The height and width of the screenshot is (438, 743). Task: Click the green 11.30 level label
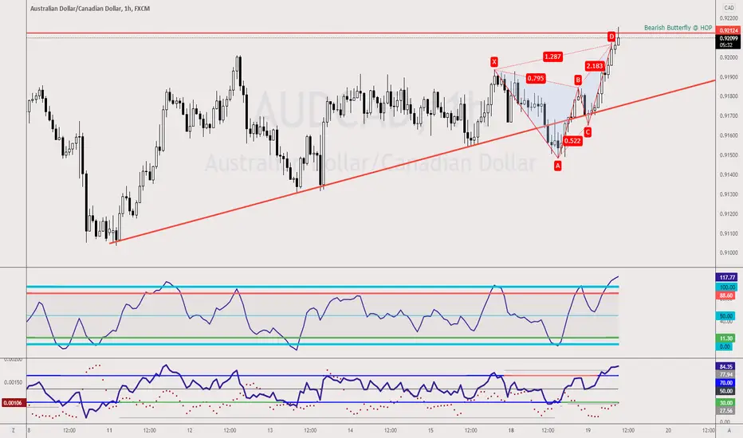click(x=726, y=338)
